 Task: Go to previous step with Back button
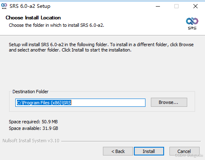tap(118, 151)
